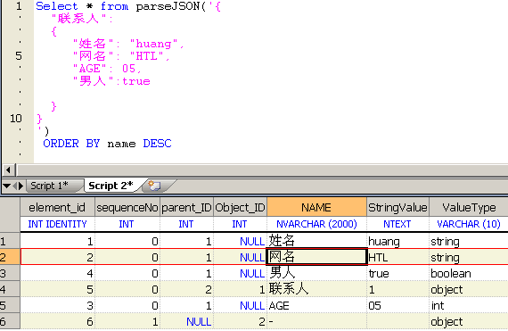Click the "HTL" string in the editor

point(147,56)
